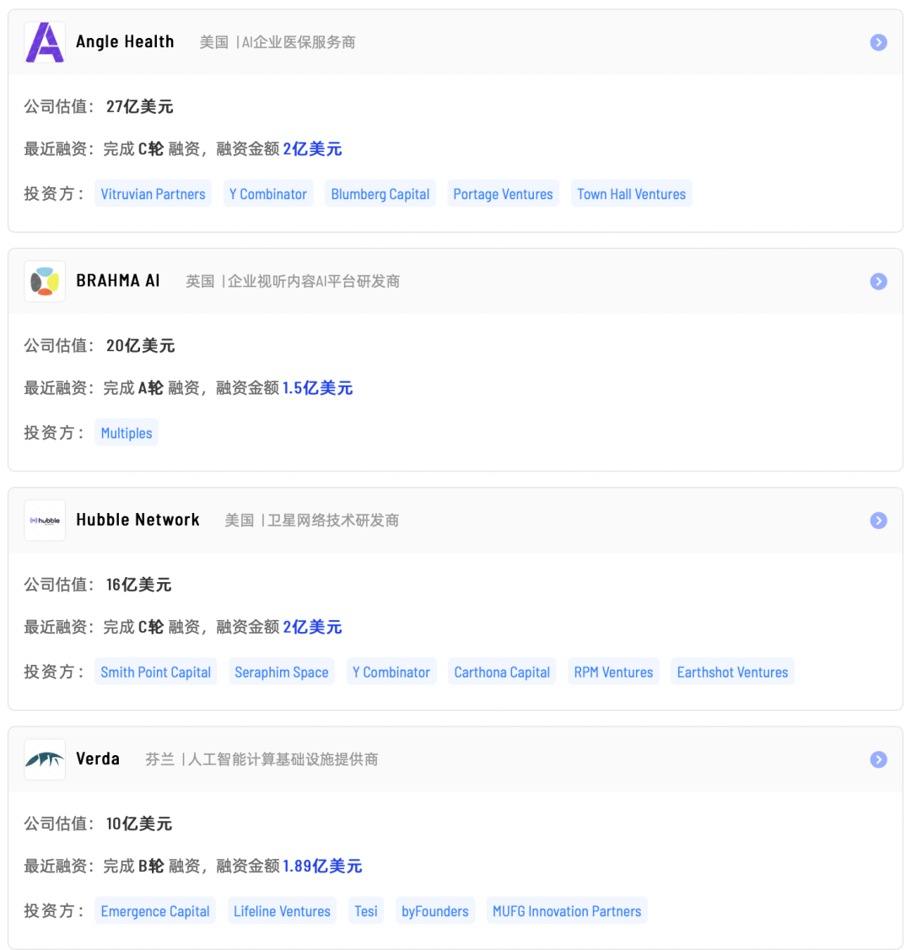Click the Angle Health company name
Screen dimensions: 911x950
pos(125,42)
